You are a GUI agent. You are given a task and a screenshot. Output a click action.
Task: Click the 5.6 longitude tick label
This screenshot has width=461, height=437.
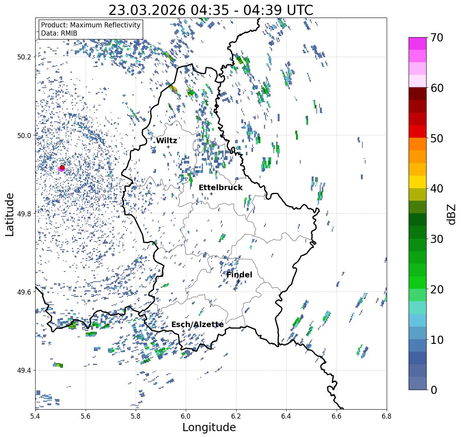click(x=86, y=416)
